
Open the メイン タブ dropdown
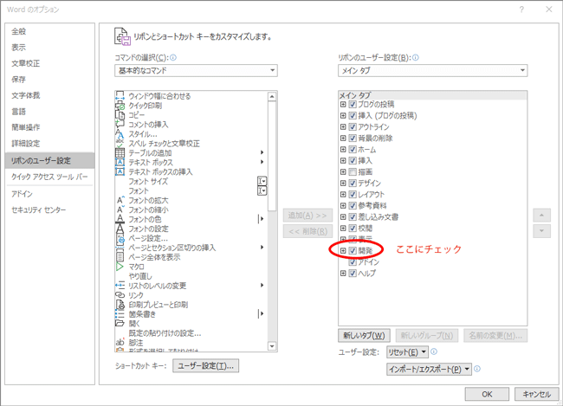click(433, 70)
